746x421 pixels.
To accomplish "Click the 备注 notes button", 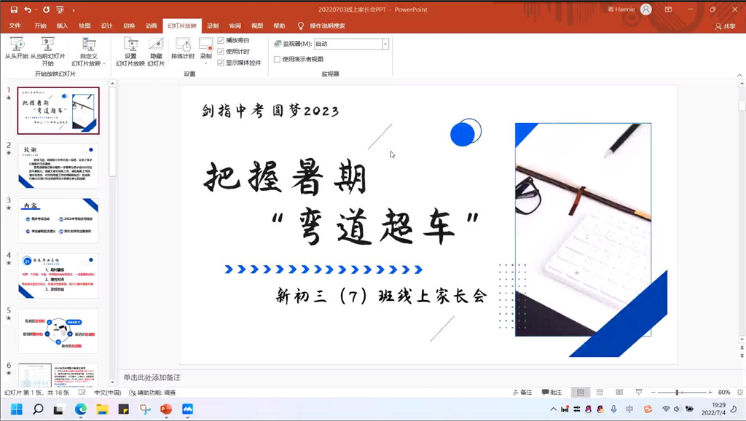I will coord(522,393).
